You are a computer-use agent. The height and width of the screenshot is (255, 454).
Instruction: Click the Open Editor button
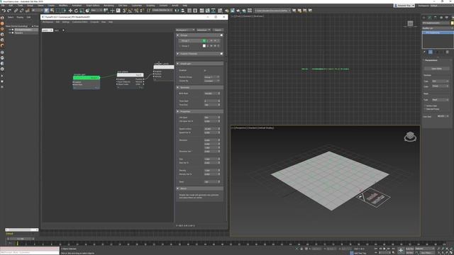tap(437, 69)
